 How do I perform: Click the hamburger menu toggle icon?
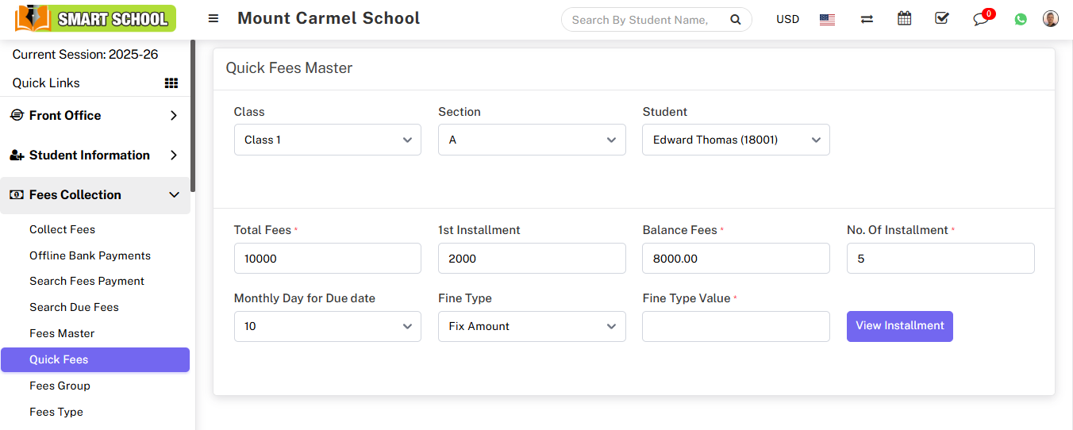(213, 19)
